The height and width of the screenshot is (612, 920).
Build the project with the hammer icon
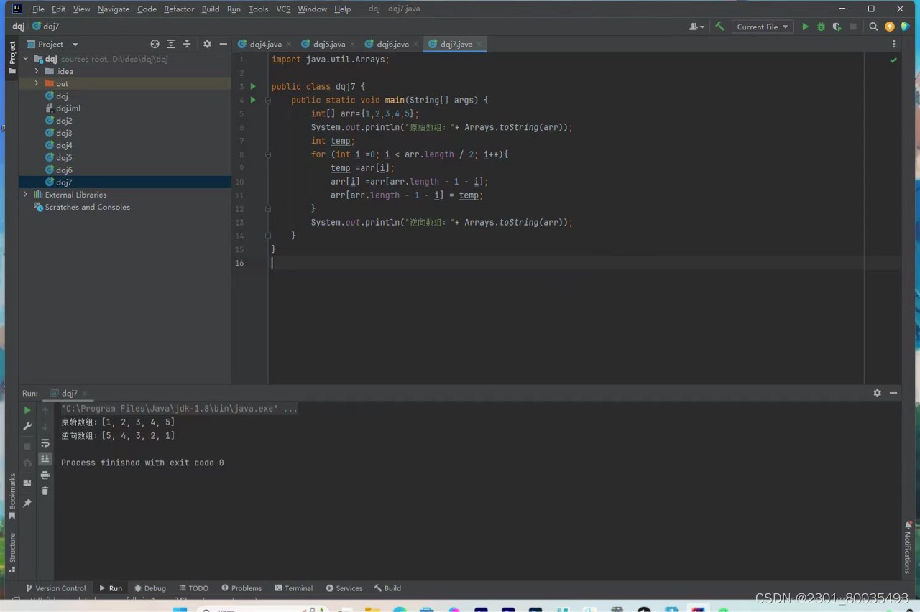pos(719,27)
